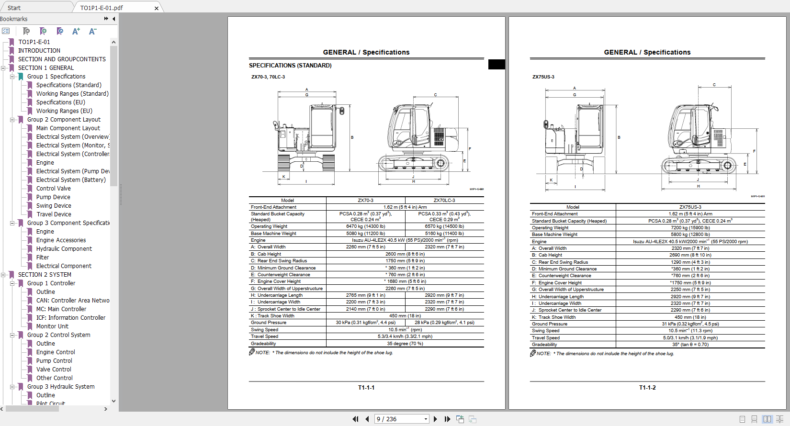Click the bookmarks vertical scrollbar

coord(113,115)
